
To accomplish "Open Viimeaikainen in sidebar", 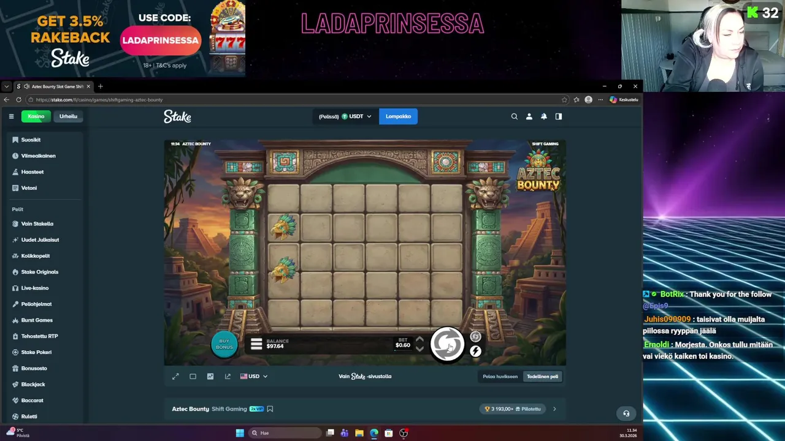I will tap(46, 156).
